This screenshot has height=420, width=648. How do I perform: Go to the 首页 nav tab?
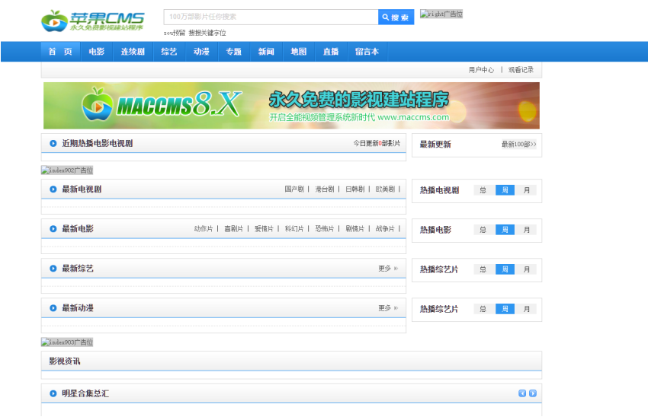pos(60,52)
